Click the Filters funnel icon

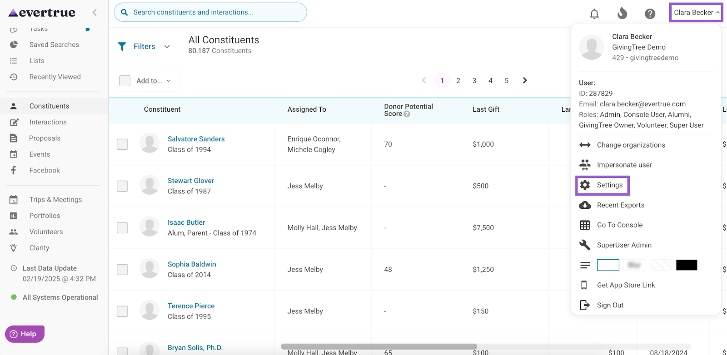(122, 46)
